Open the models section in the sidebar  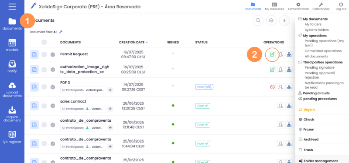(12, 45)
